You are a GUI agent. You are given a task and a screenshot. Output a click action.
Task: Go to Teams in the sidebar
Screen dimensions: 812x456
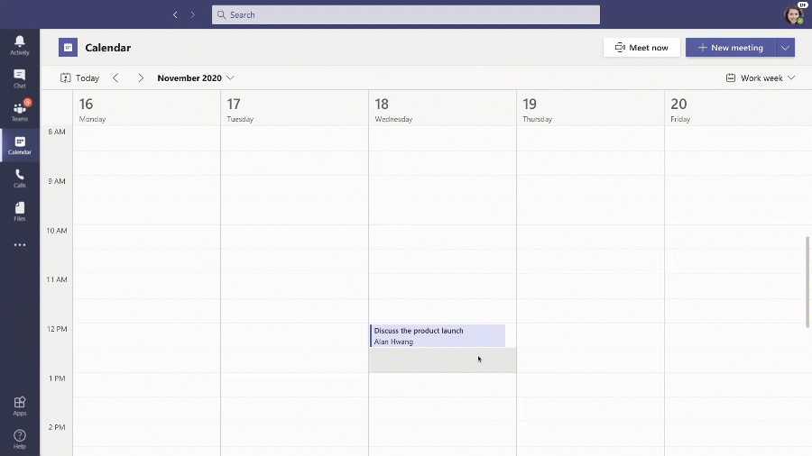(x=20, y=112)
